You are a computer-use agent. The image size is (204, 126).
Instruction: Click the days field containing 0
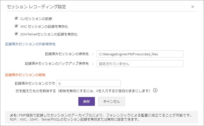point(88,84)
